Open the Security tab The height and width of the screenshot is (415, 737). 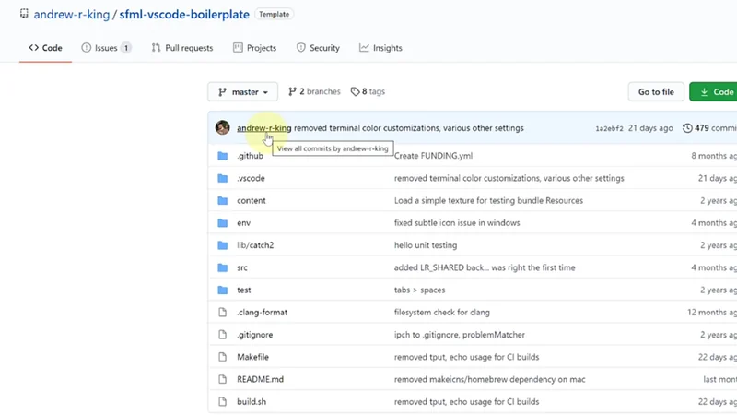click(318, 48)
